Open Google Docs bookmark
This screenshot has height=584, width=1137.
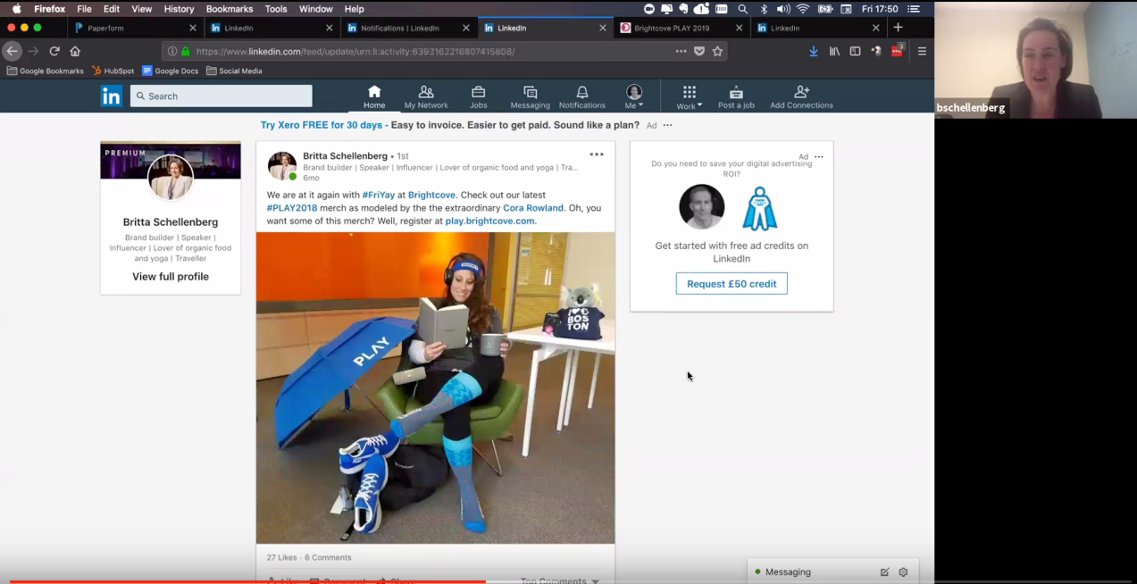tap(171, 71)
